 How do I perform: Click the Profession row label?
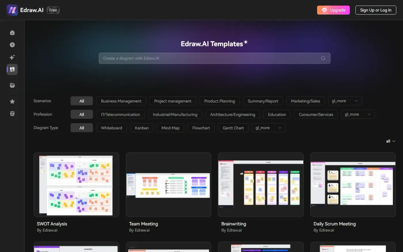pos(43,114)
